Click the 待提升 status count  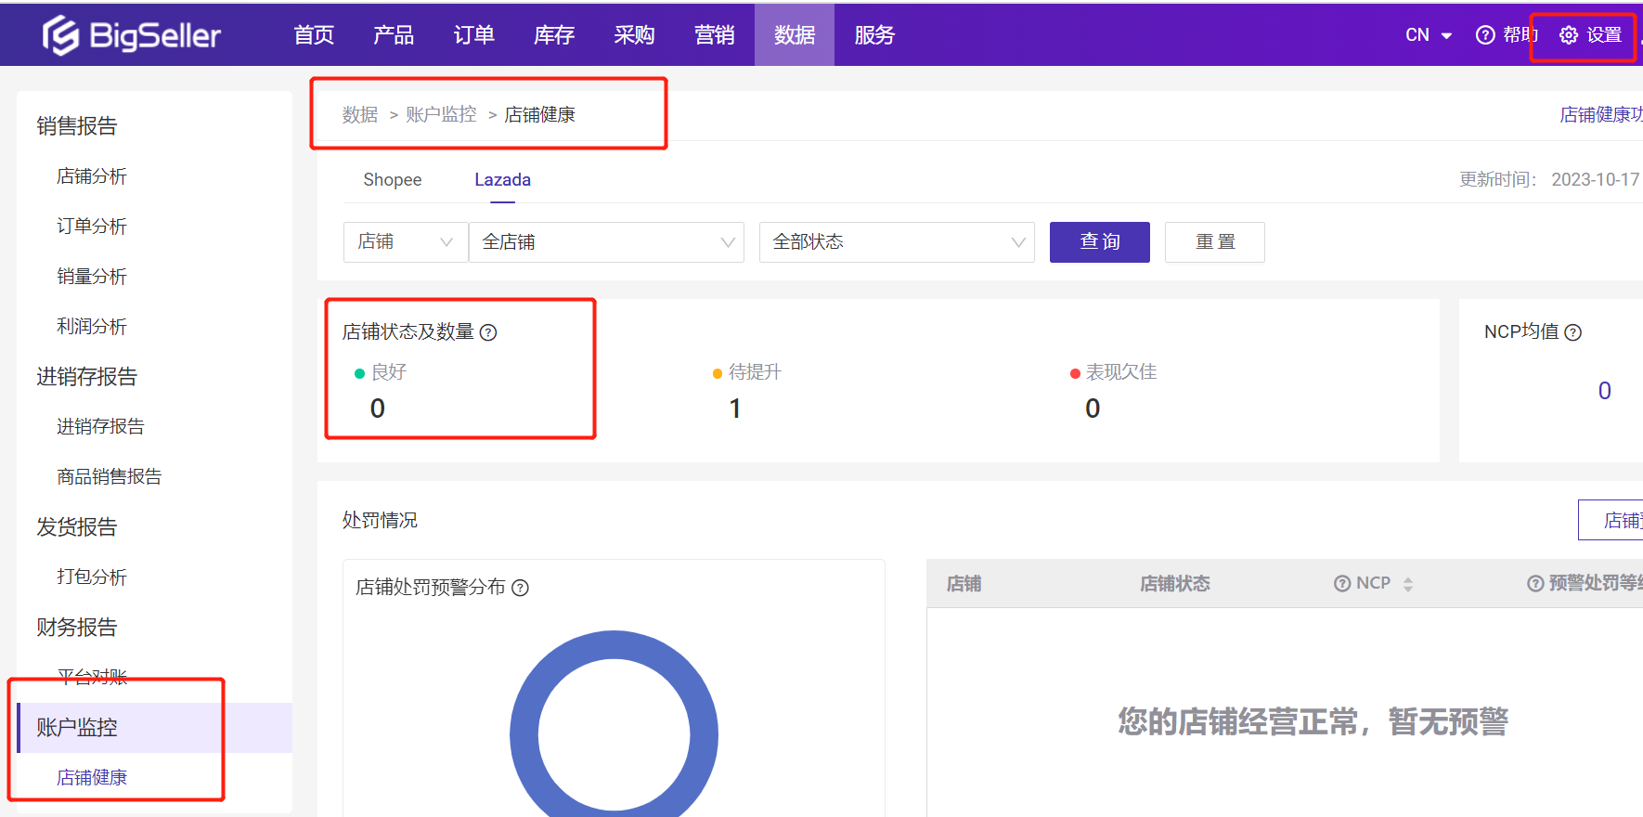pos(735,408)
